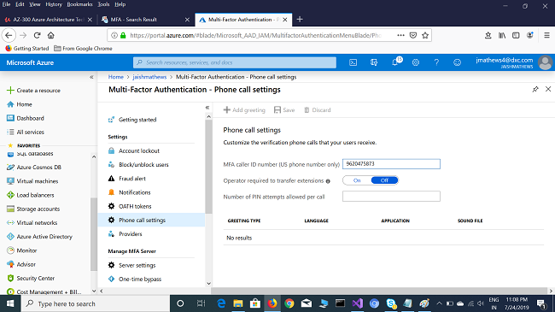Click the browser back button
Screen dimensions: 555x312
tap(9, 35)
